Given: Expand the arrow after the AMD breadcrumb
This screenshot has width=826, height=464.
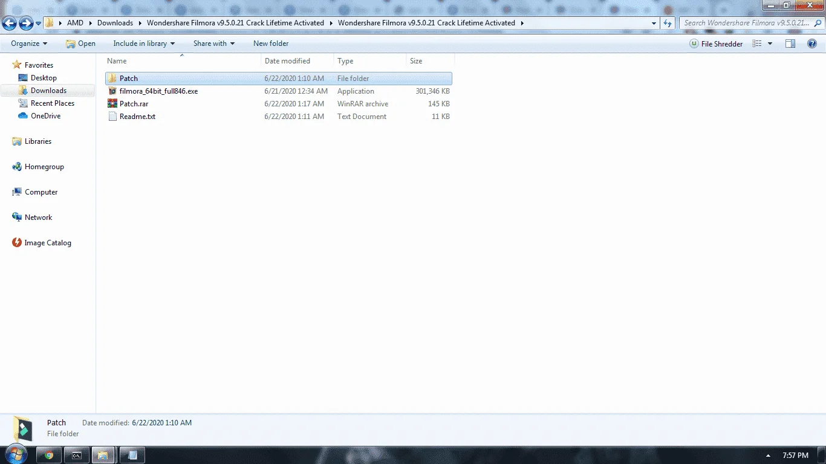Looking at the screenshot, I should coord(91,23).
